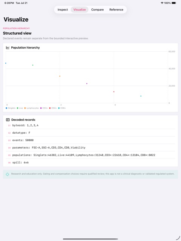This screenshot has height=241, width=181.
Task: Select the Visualize tab
Action: pyautogui.click(x=80, y=9)
